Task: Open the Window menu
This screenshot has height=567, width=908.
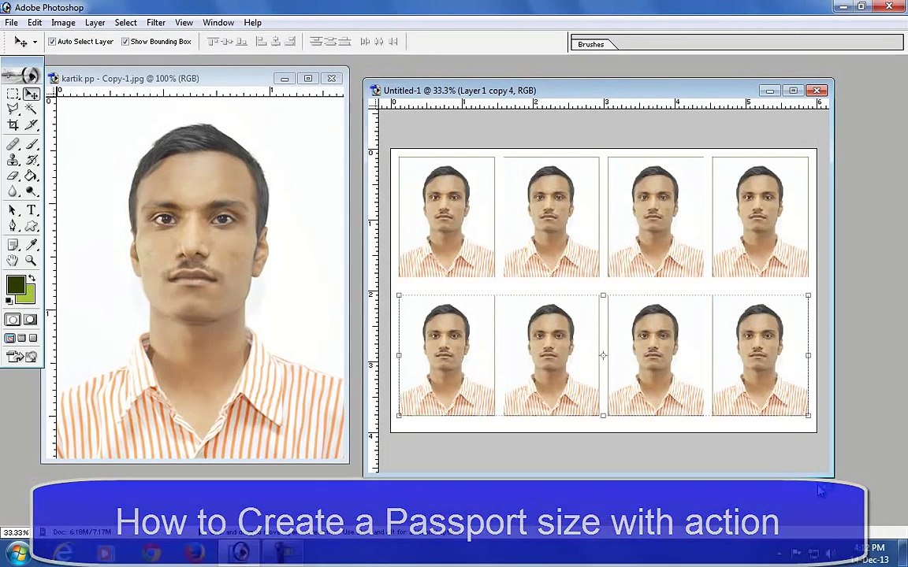Action: 218,23
